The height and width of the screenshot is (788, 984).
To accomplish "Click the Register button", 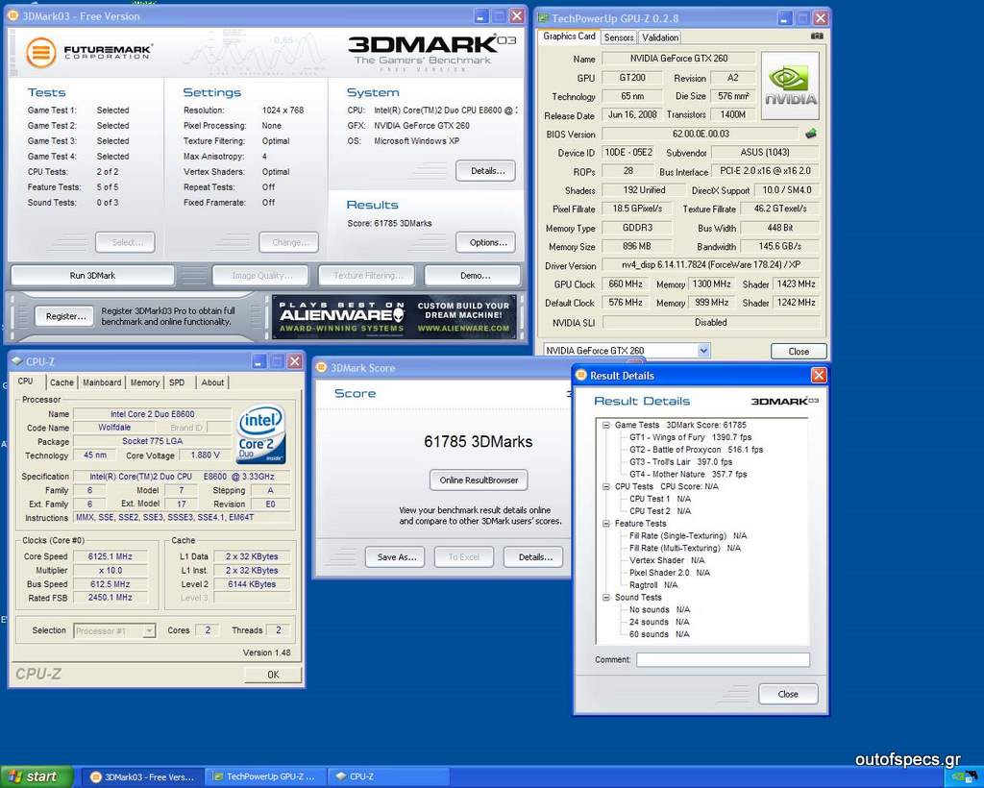I will click(x=65, y=316).
